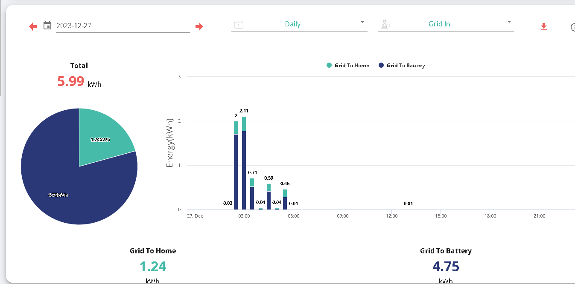The image size is (575, 284).
Task: Click the 0.59 kWh bar
Action: tap(269, 197)
